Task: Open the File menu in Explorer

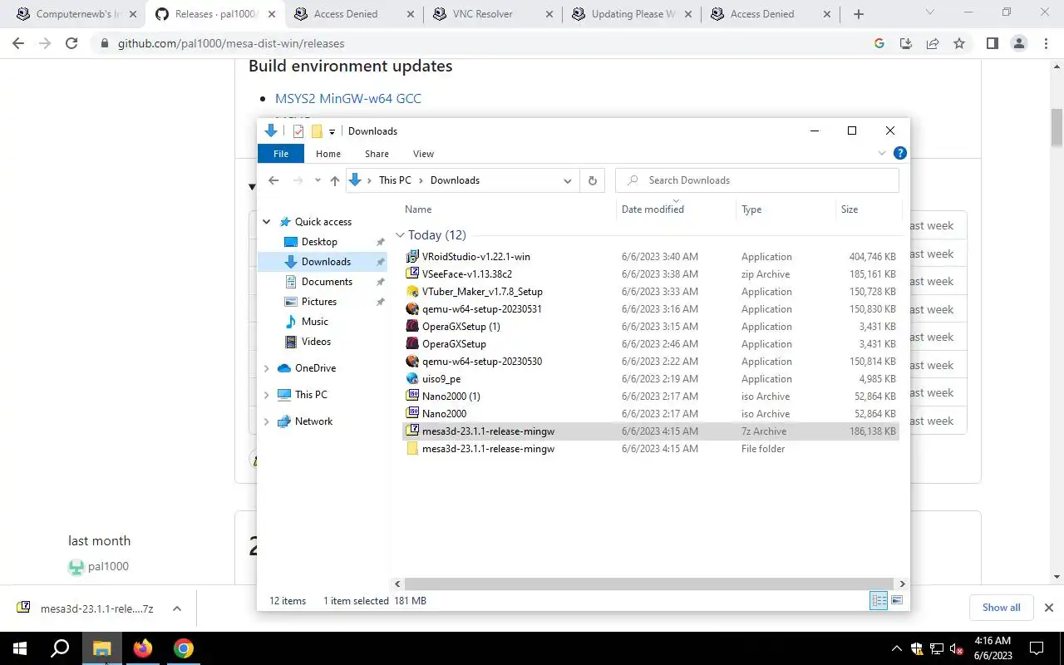Action: point(281,154)
